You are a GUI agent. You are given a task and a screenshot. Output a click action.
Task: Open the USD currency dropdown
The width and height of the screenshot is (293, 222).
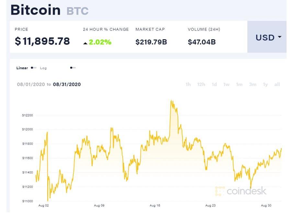coord(267,37)
